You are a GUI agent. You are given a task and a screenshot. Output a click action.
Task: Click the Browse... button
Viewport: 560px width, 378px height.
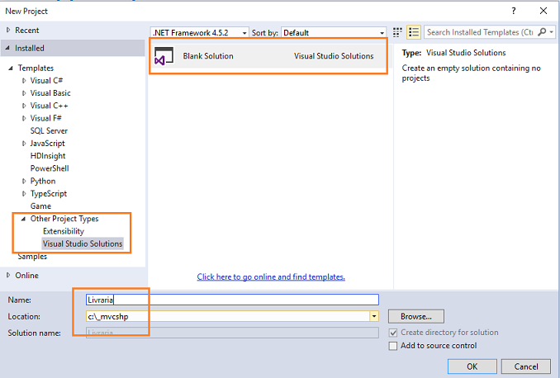416,316
